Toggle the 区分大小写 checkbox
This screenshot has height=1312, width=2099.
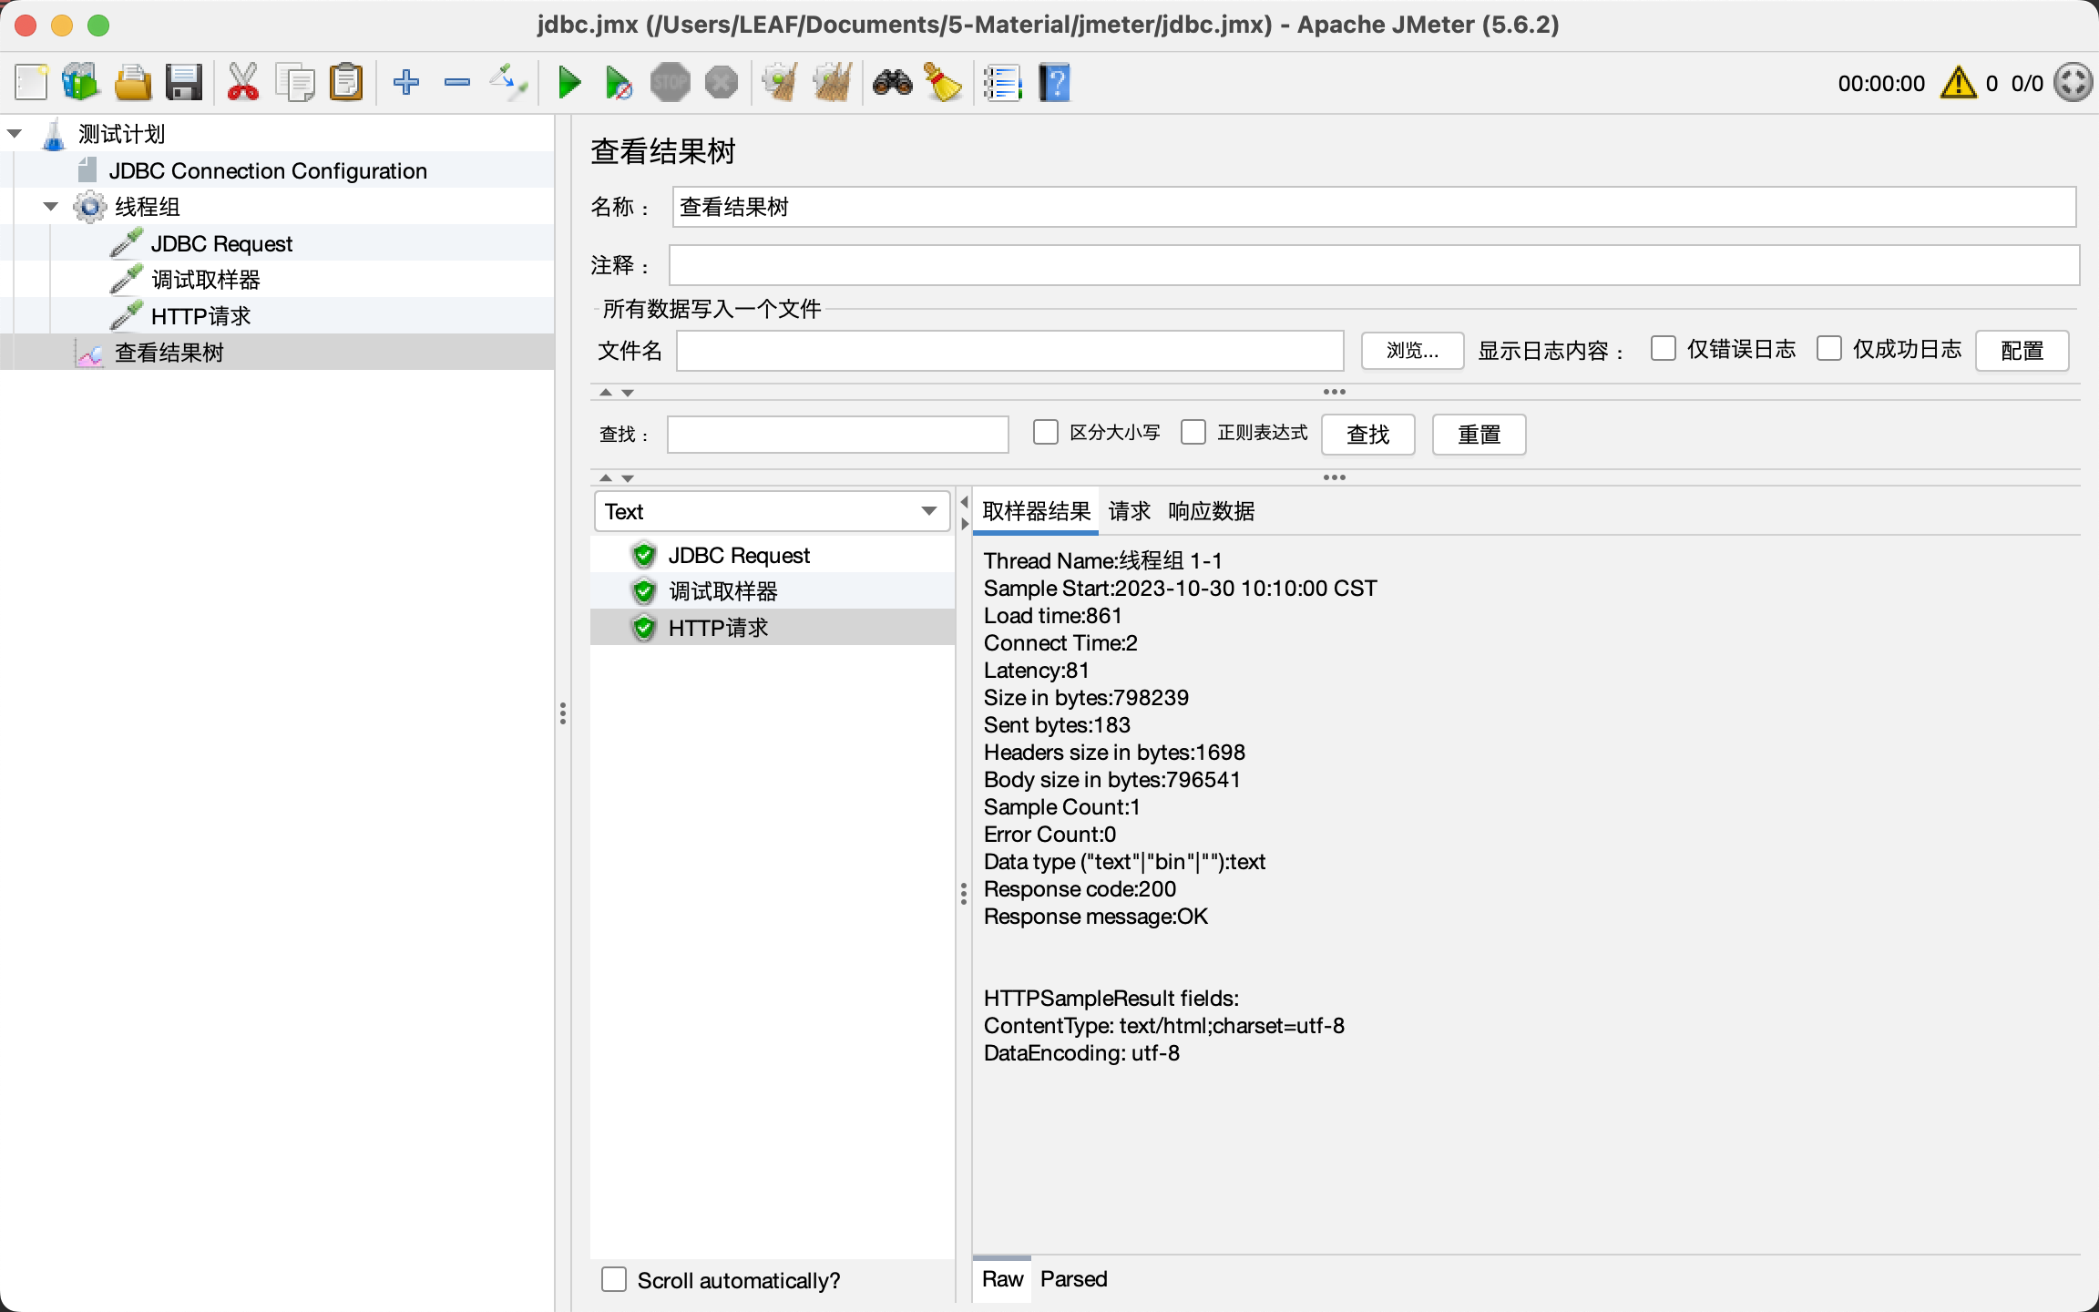[1046, 432]
